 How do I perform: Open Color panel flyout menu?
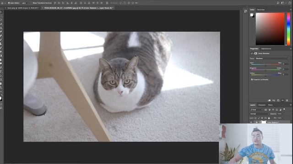(291, 10)
